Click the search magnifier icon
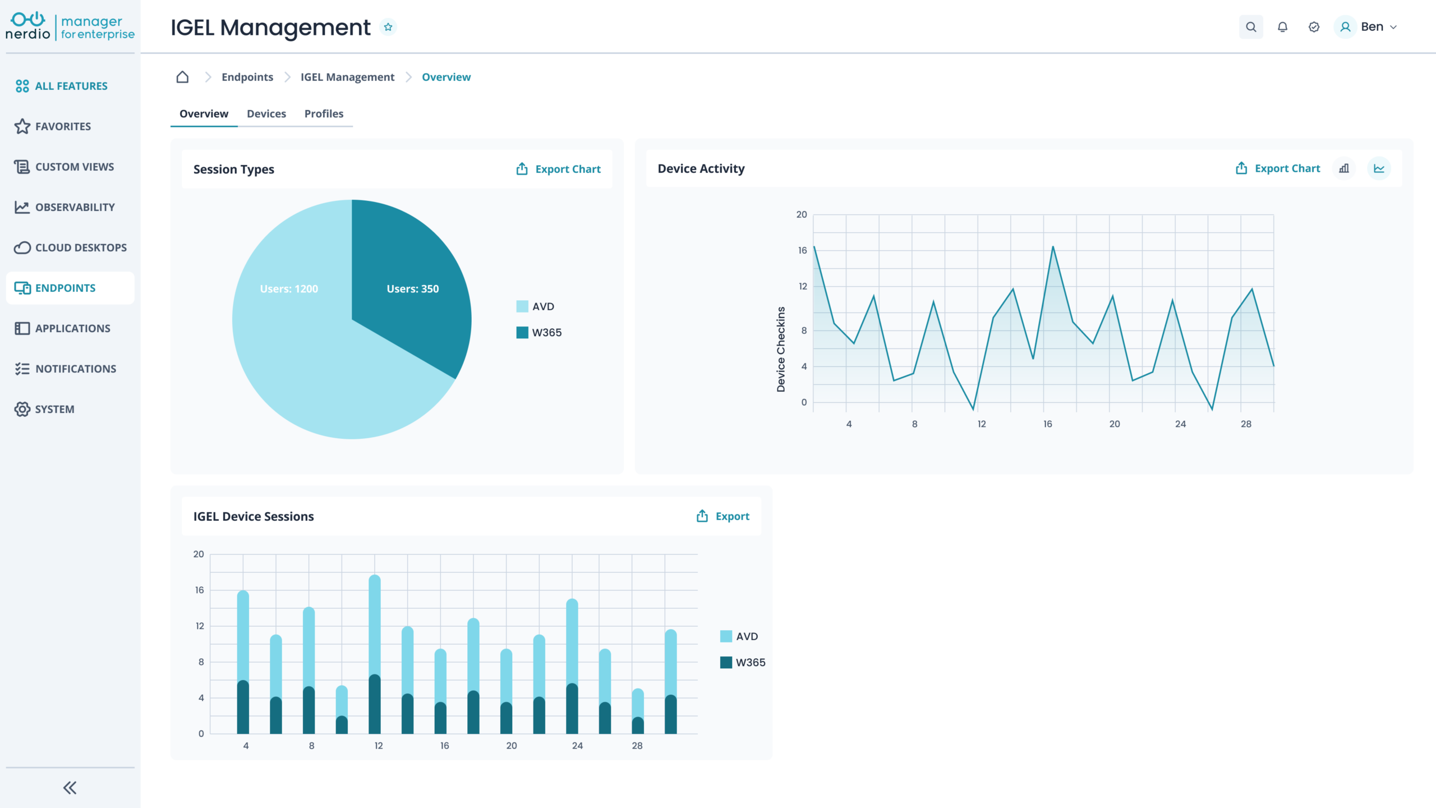Image resolution: width=1436 pixels, height=808 pixels. pos(1250,27)
